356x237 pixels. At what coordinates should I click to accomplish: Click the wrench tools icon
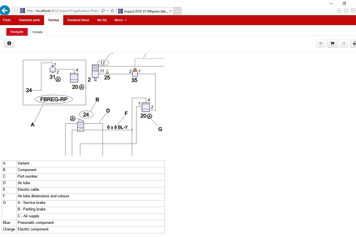point(344,43)
